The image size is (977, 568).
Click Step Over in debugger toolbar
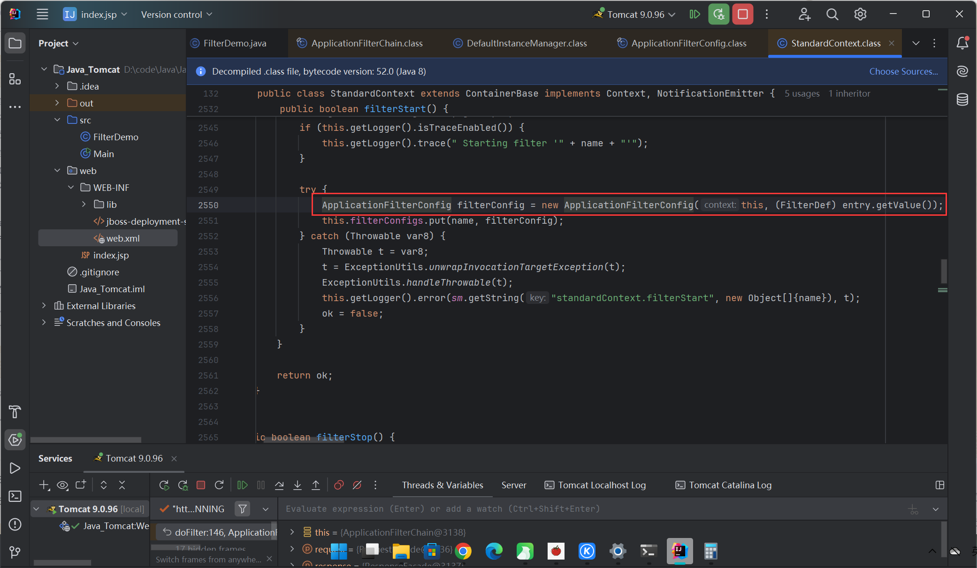click(x=279, y=485)
